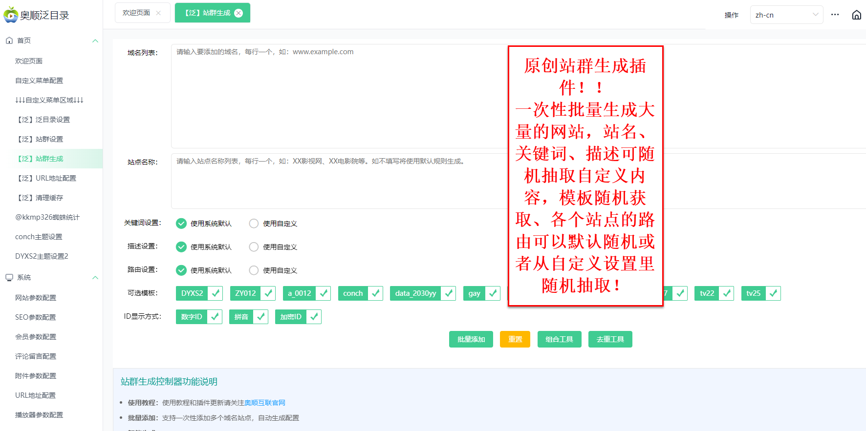Viewport: 866px width, 431px height.
Task: Toggle the conch template checkbox
Action: pos(361,293)
